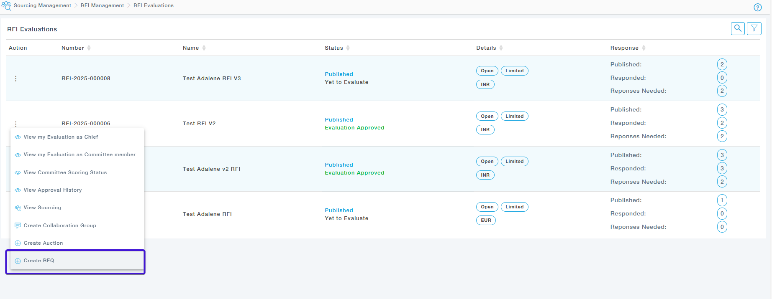Sort by Number column arrows
Image resolution: width=772 pixels, height=299 pixels.
click(89, 48)
